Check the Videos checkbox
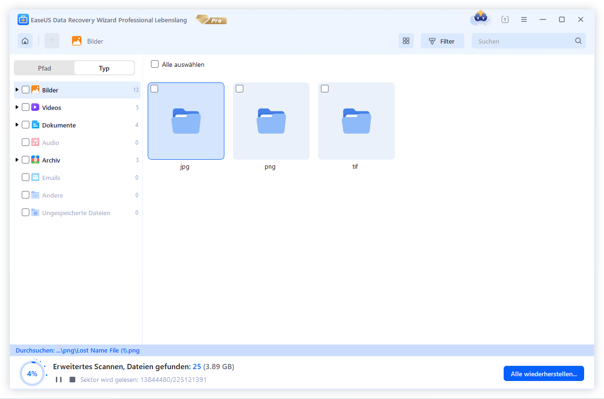The image size is (604, 399). coord(26,107)
